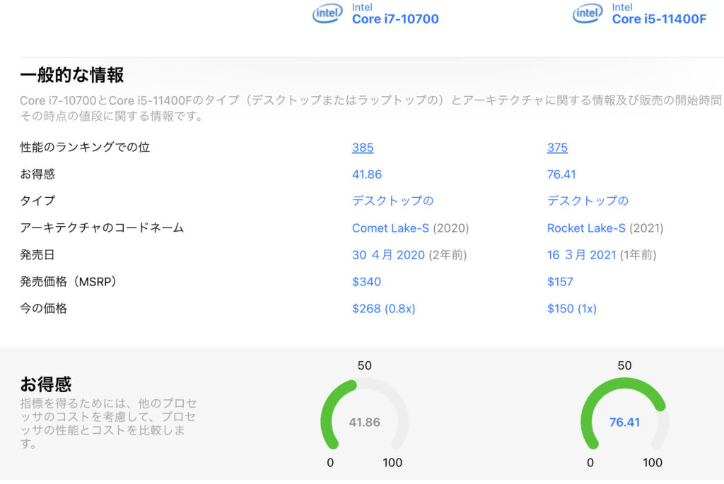This screenshot has width=724, height=484.
Task: Select the Rocket Lake-S codename link
Action: pyautogui.click(x=586, y=228)
